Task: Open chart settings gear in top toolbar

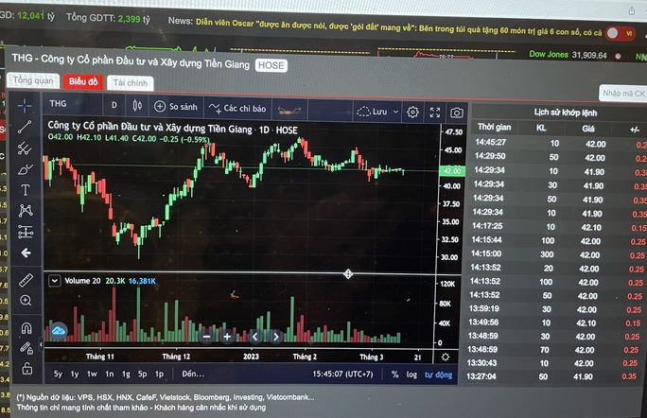Action: pyautogui.click(x=412, y=112)
